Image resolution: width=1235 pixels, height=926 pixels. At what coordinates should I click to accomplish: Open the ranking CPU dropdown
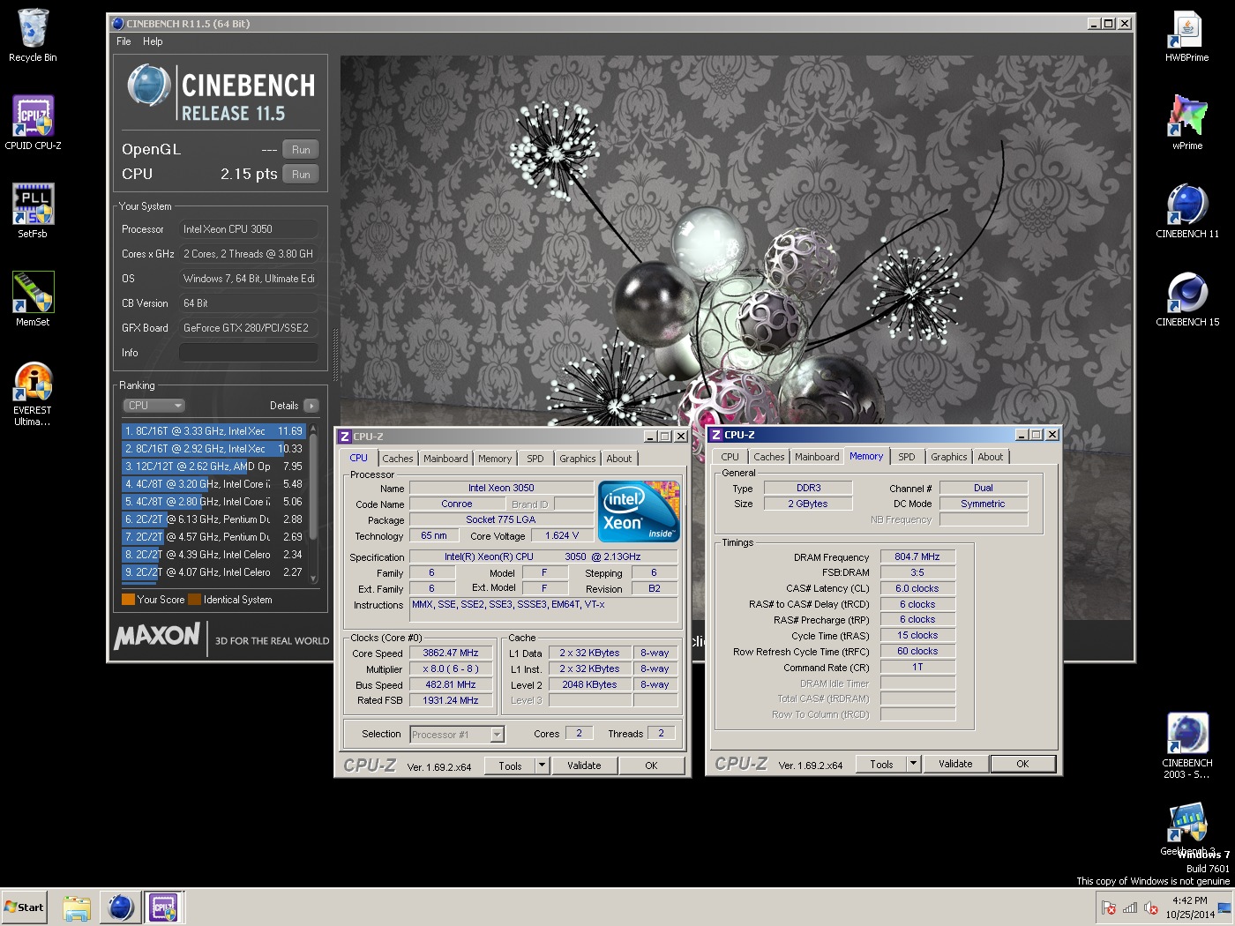153,406
